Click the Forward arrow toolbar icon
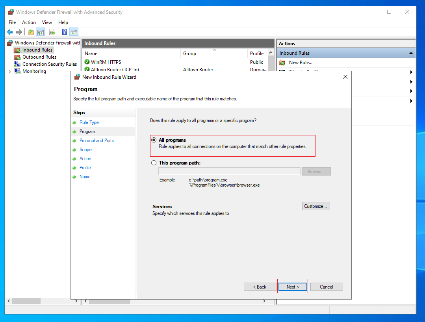The width and height of the screenshot is (425, 322). 19,32
